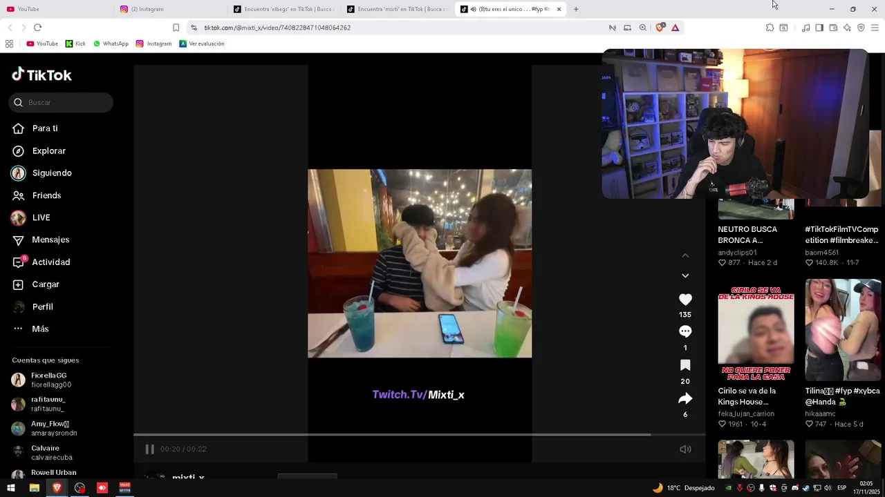Open File Explorer from taskbar

(x=34, y=488)
